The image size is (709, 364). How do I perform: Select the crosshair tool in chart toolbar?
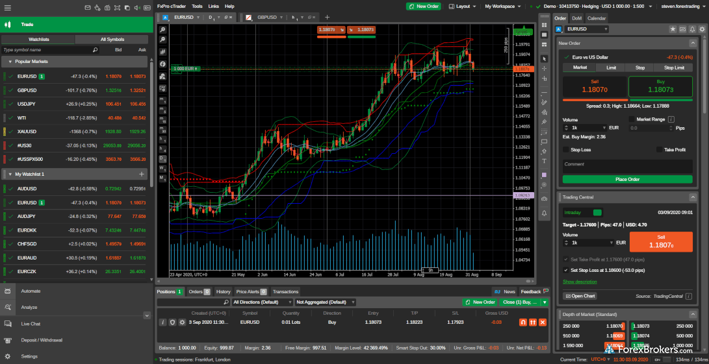click(544, 69)
